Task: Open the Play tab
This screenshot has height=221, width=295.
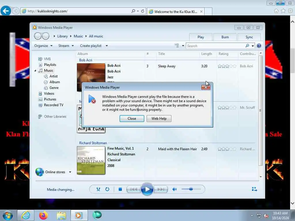Action: click(x=201, y=37)
